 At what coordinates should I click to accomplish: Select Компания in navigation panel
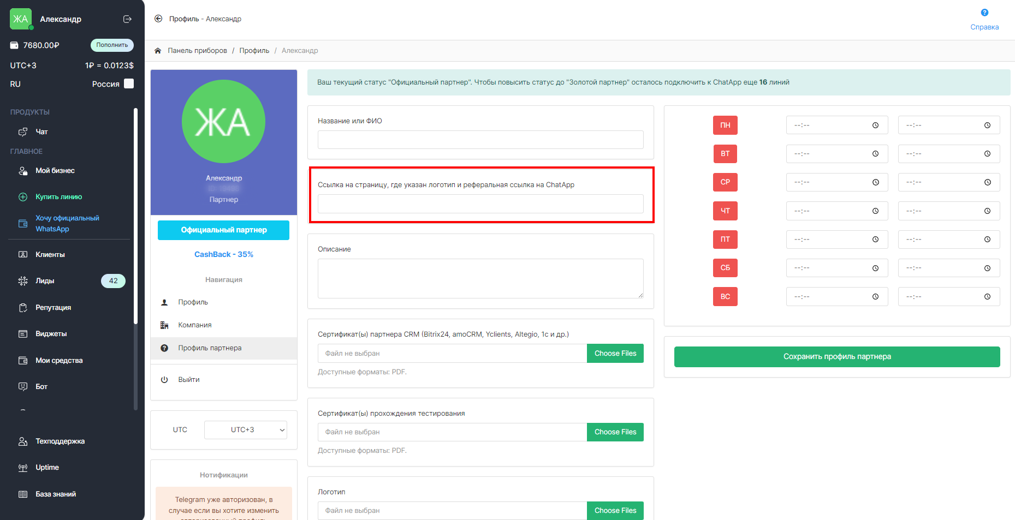(x=194, y=325)
